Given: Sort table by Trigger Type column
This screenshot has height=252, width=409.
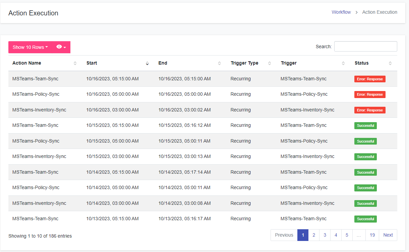Looking at the screenshot, I should pyautogui.click(x=252, y=63).
